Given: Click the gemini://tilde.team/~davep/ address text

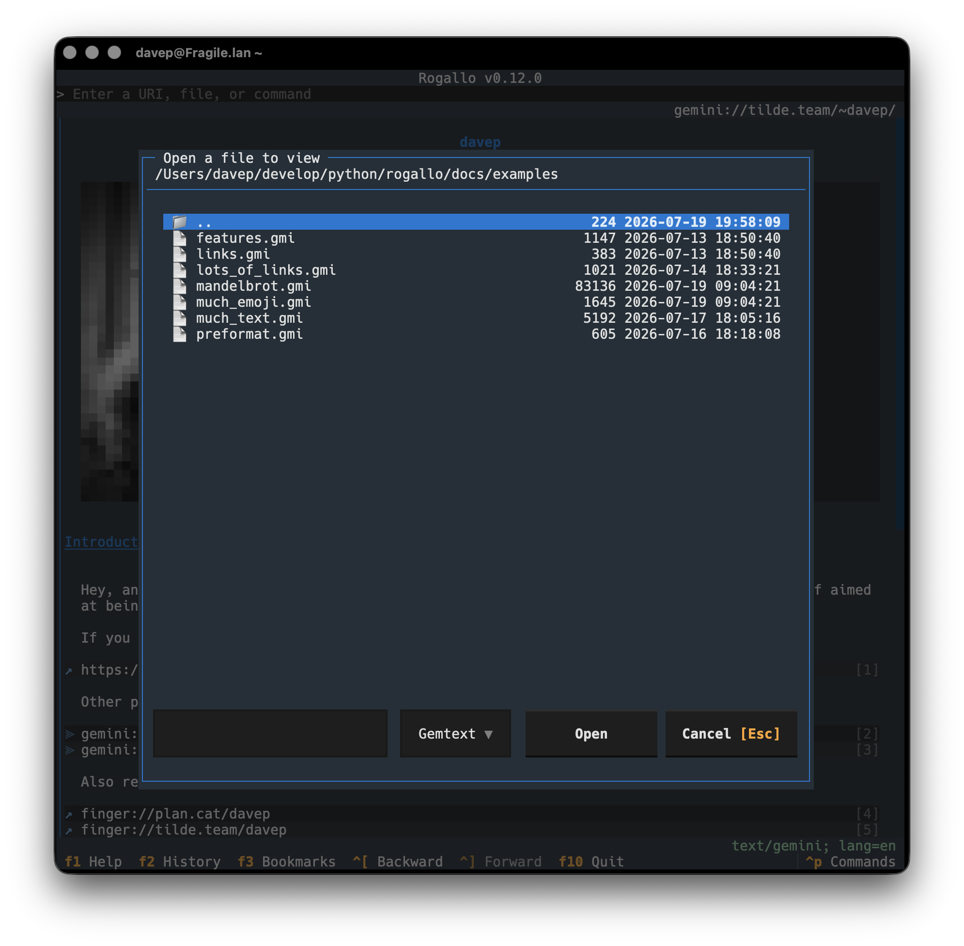Looking at the screenshot, I should point(785,110).
